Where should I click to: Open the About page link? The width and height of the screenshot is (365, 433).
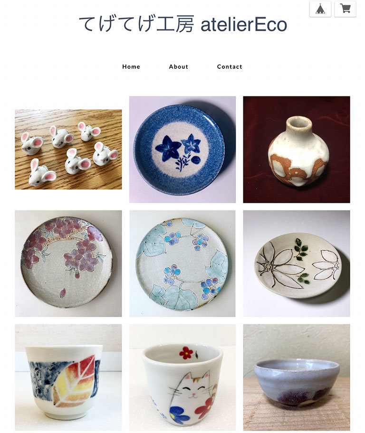coord(178,66)
